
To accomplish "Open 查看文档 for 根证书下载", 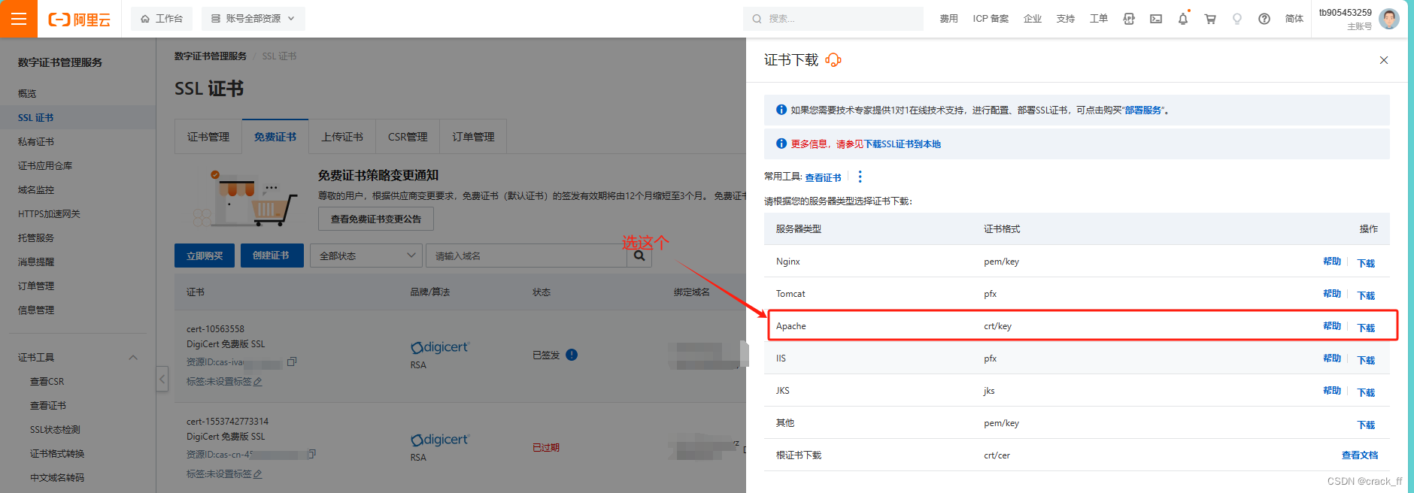I will pos(1360,455).
